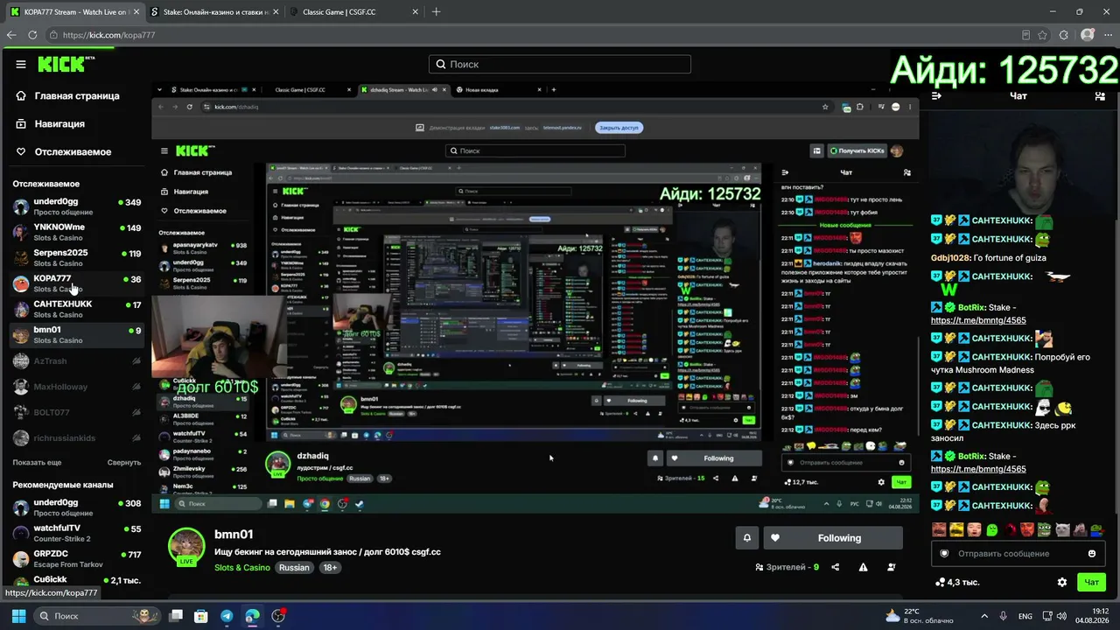Open GRPZDC in recommended channels
Screen dimensions: 1120x630
tap(76, 558)
